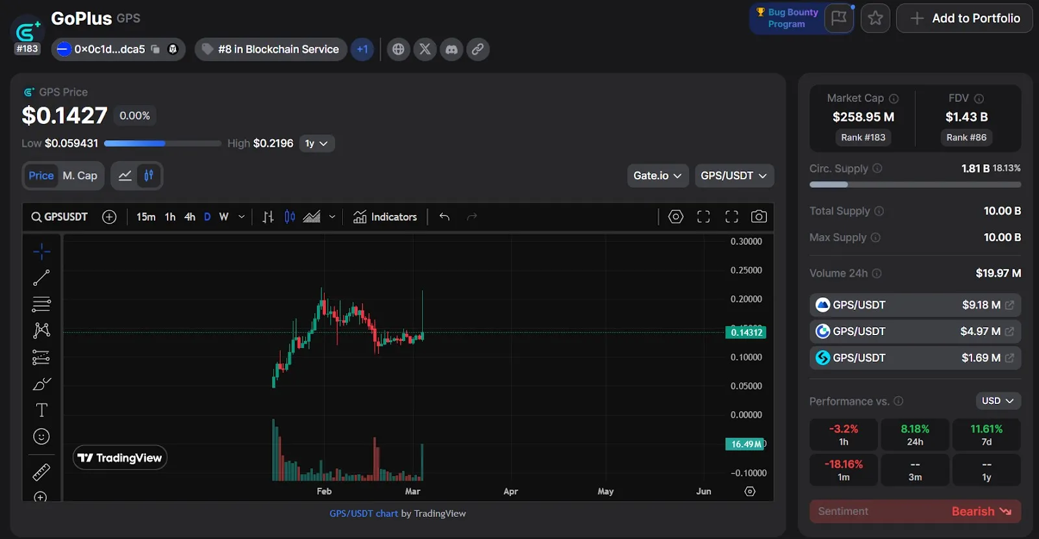Select the 15m chart interval

coord(146,217)
